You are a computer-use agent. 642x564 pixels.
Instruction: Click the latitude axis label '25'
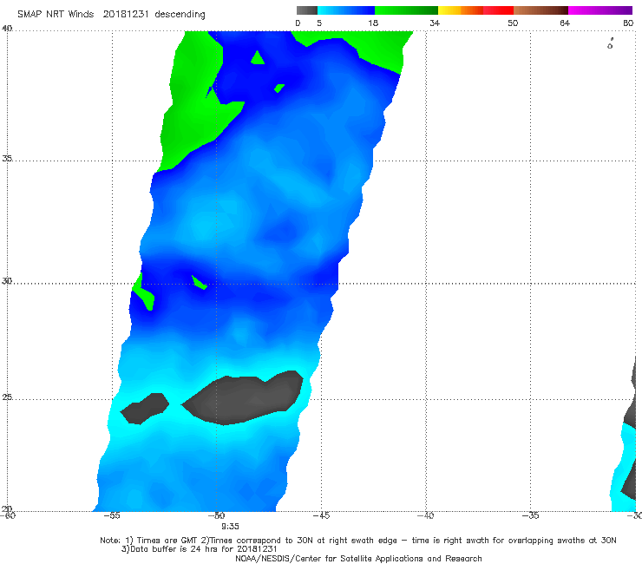coord(7,397)
